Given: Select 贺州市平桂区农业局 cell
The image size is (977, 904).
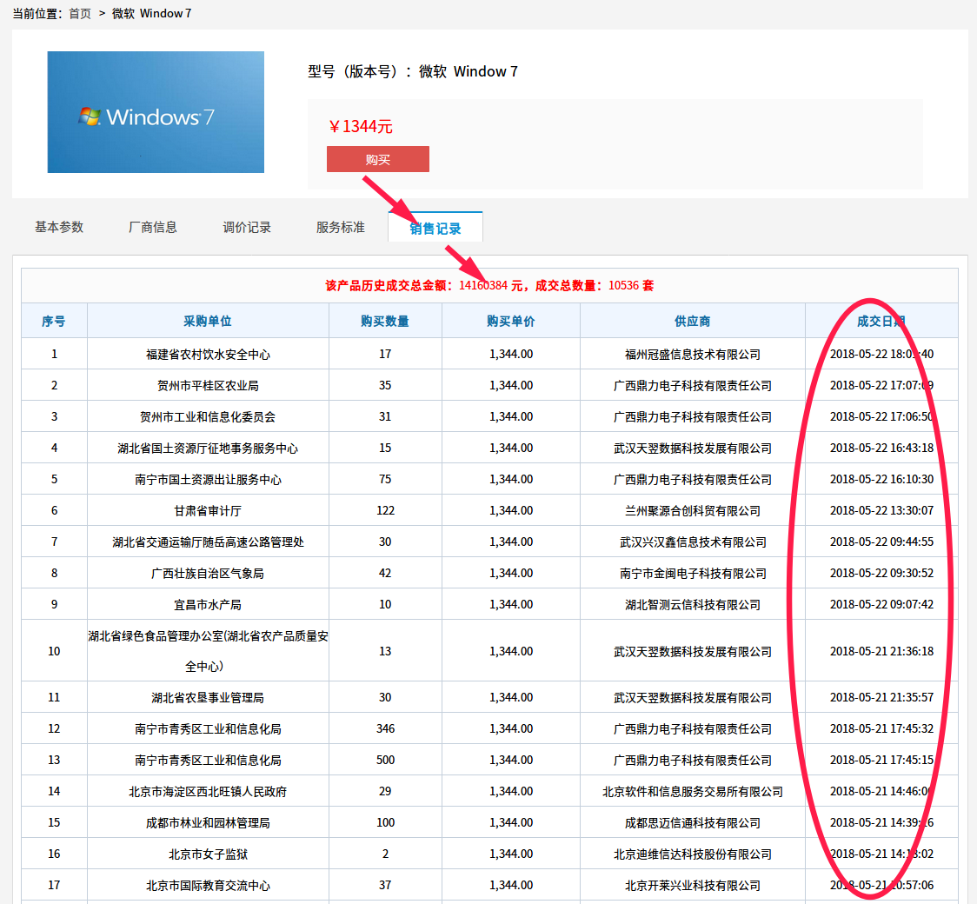Looking at the screenshot, I should pyautogui.click(x=208, y=386).
